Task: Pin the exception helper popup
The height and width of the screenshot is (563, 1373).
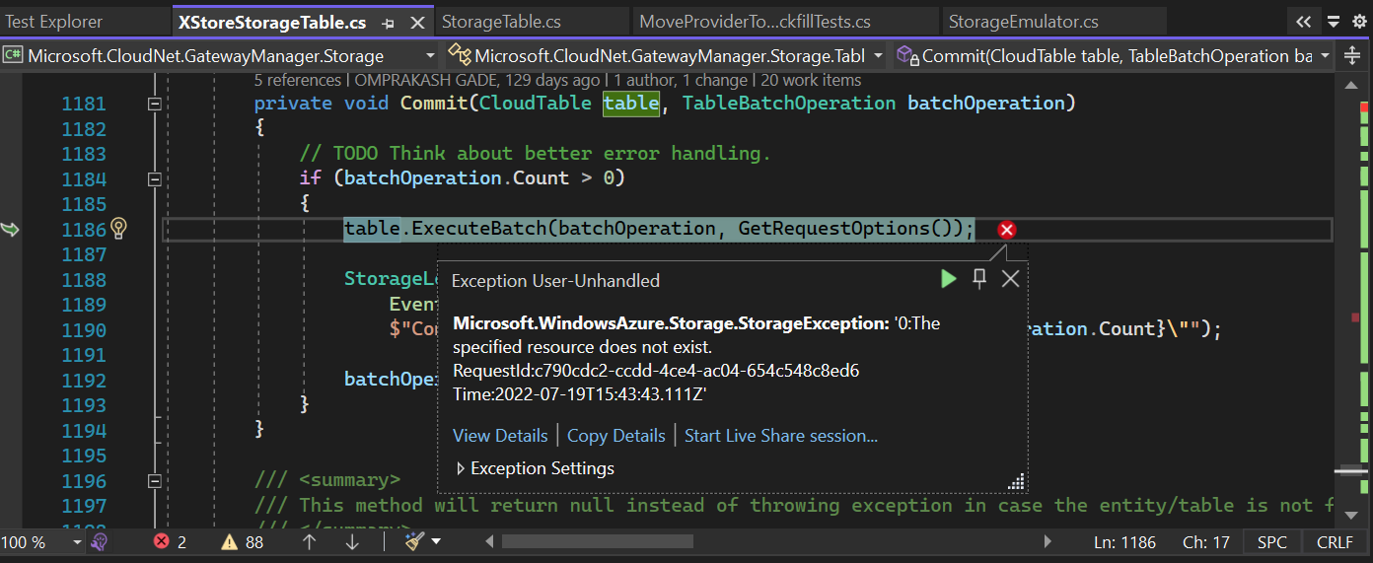Action: (x=979, y=279)
